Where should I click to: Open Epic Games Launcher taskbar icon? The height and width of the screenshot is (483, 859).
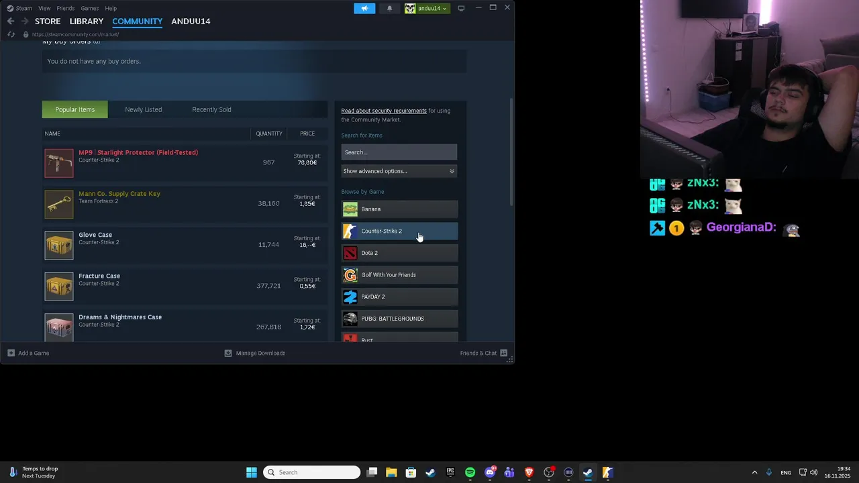[450, 472]
